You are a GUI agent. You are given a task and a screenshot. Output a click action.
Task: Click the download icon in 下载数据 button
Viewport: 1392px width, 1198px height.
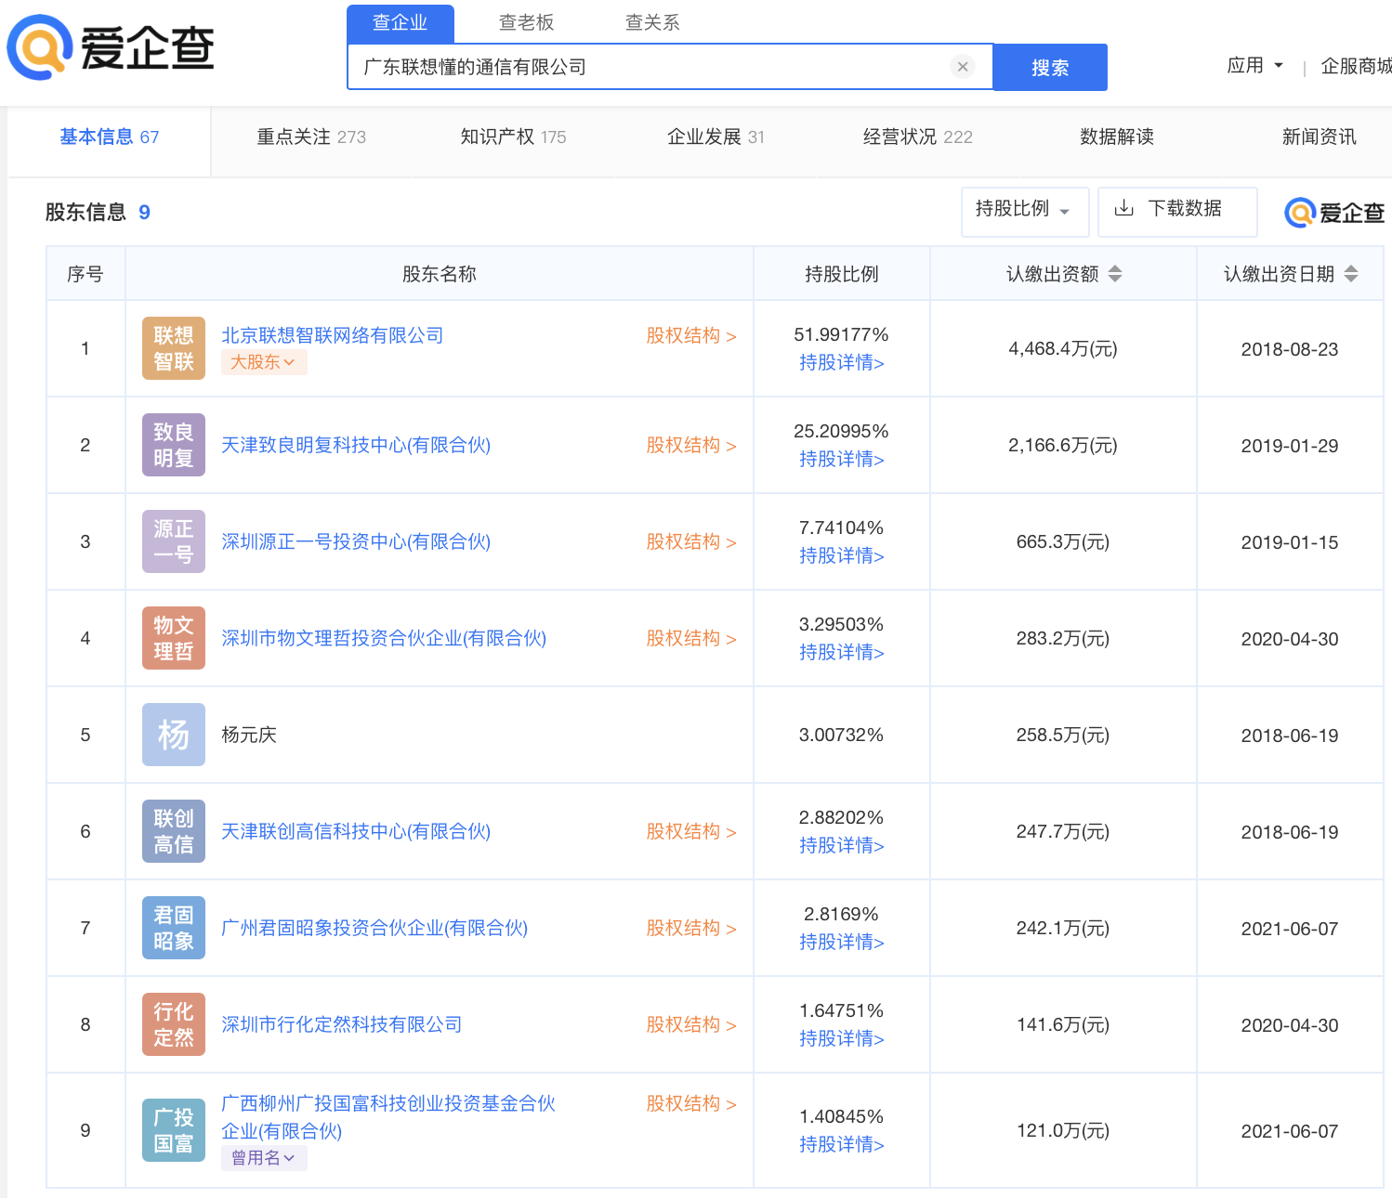pyautogui.click(x=1123, y=208)
